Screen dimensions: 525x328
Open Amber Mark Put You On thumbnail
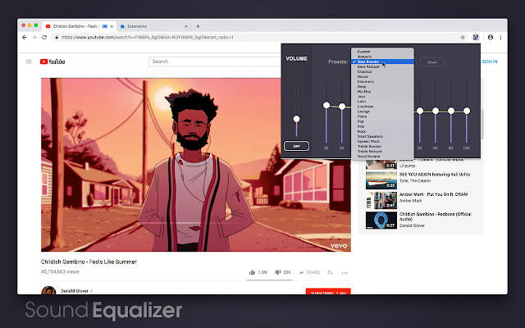[381, 200]
